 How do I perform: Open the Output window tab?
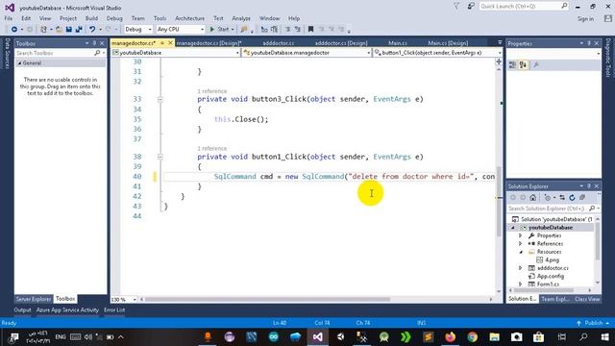click(22, 309)
